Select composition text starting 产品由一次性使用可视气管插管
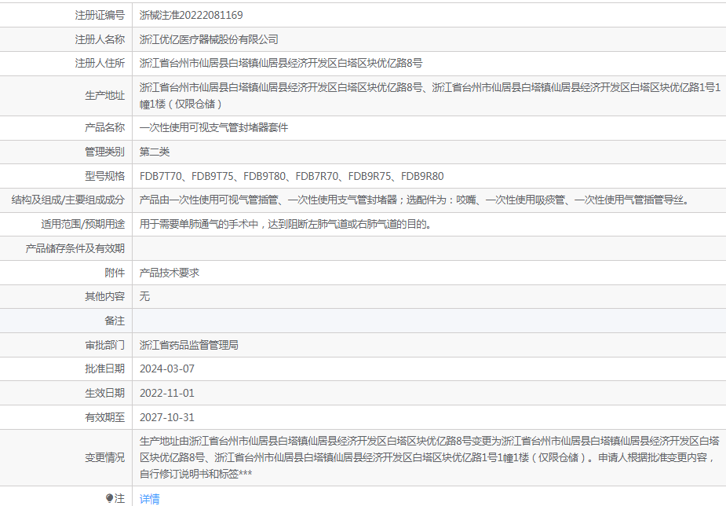Image resolution: width=726 pixels, height=506 pixels. click(415, 200)
